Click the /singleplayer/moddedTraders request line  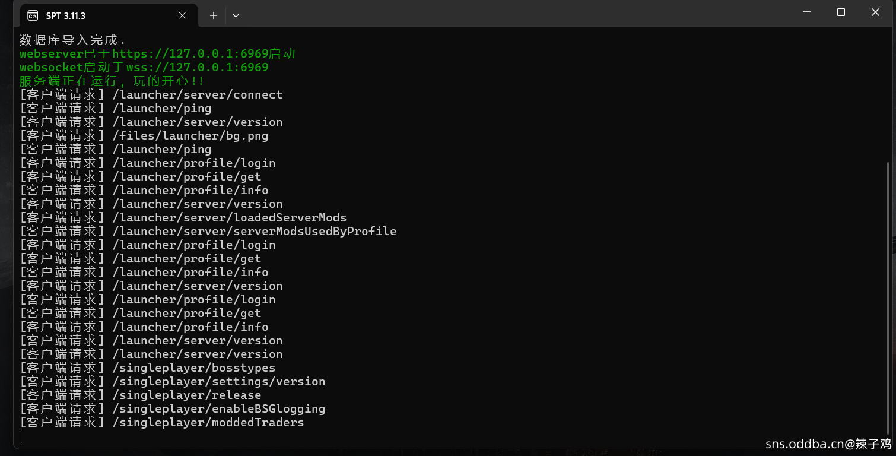pyautogui.click(x=161, y=422)
